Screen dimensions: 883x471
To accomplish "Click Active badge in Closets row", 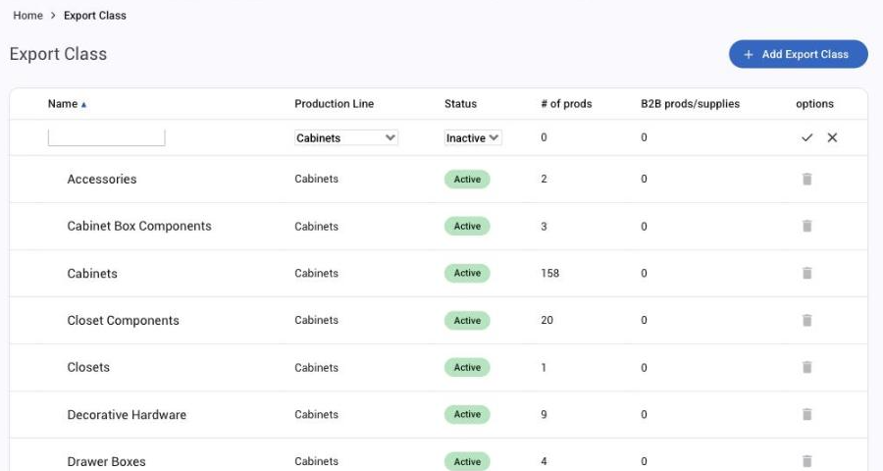I will coord(467,367).
